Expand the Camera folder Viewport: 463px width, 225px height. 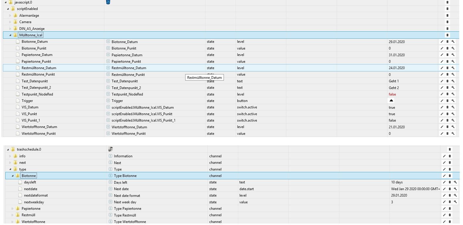pos(10,22)
